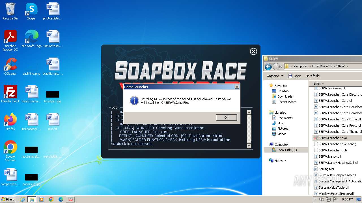Switch to SBRW launcher taskbar button
Screen dimensions: 362x203
(70, 199)
